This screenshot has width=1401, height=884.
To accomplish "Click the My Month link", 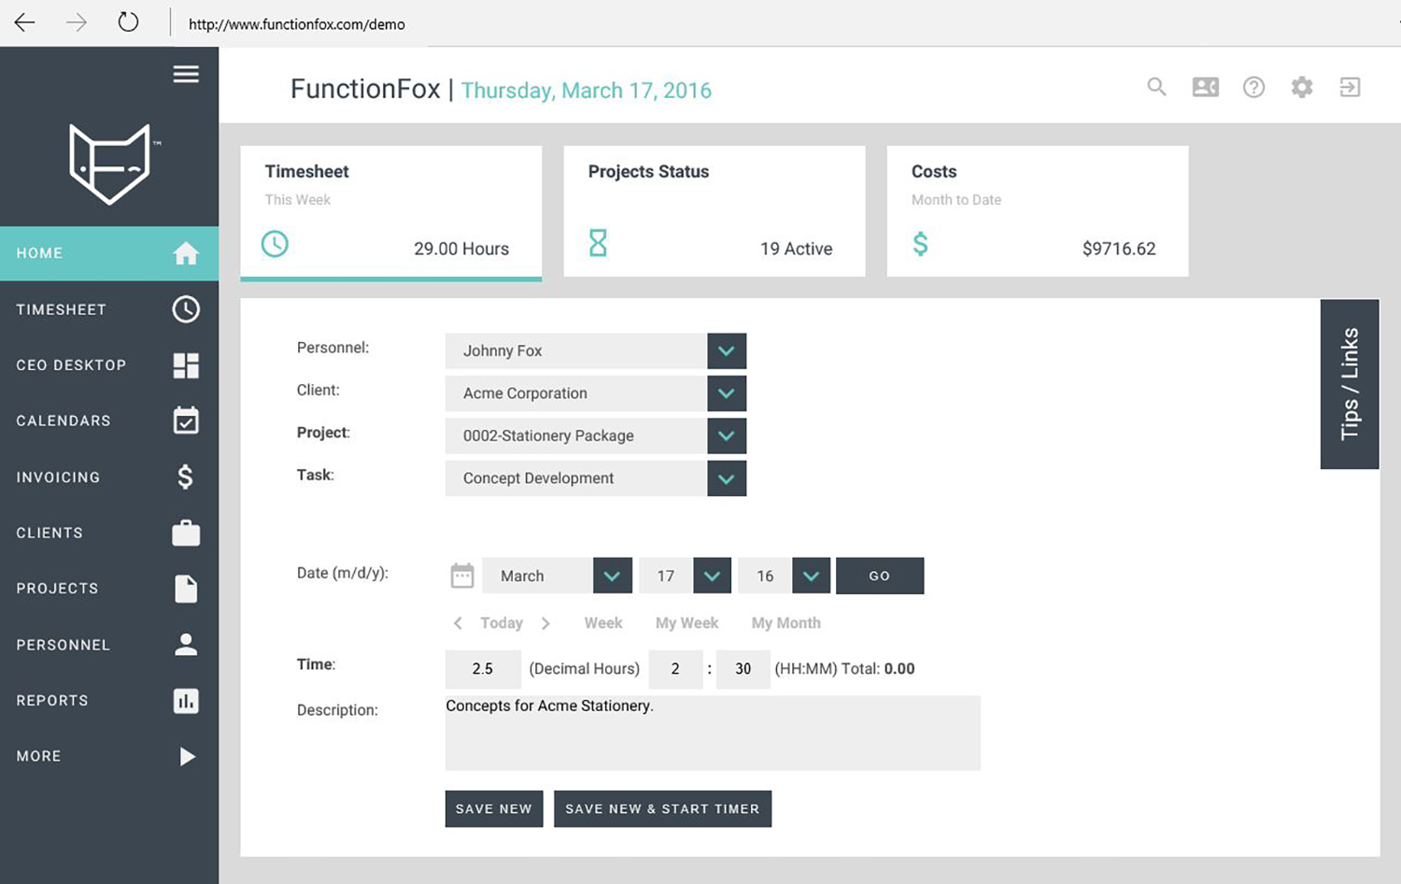I will pos(786,623).
